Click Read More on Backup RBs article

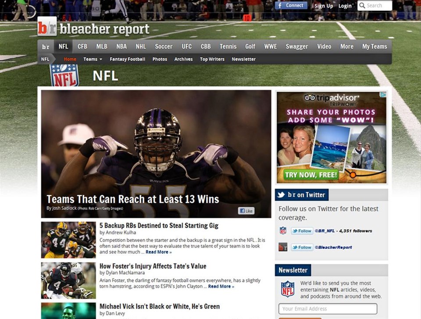(158, 252)
